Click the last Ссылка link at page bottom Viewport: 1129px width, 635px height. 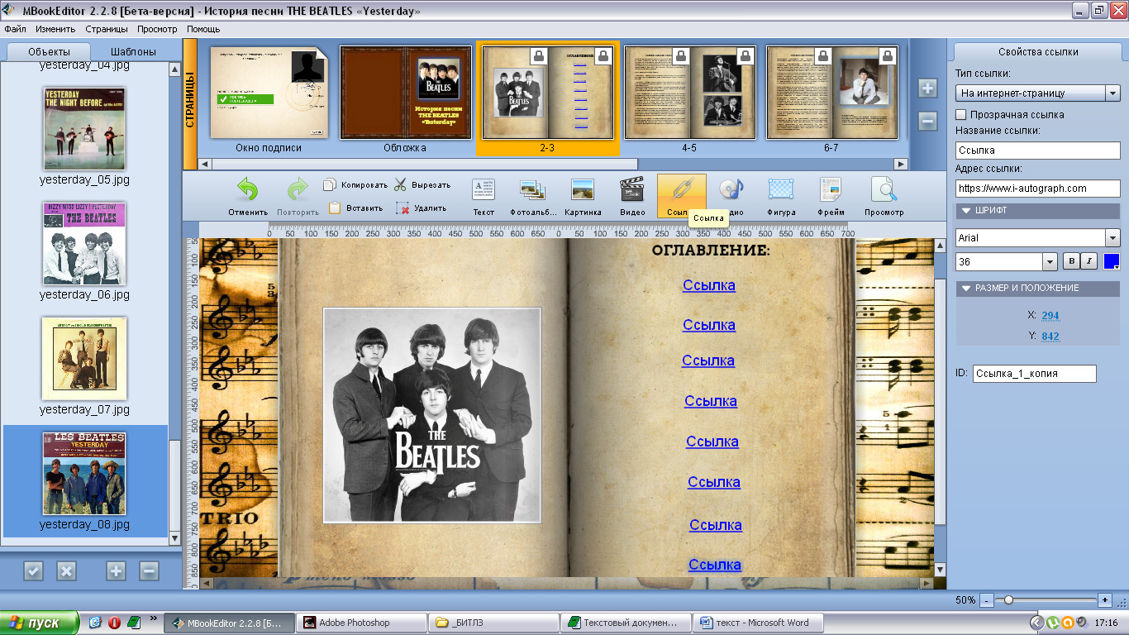click(714, 565)
